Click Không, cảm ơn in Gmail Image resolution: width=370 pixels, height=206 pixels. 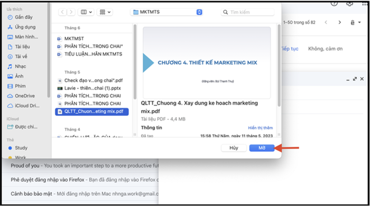tap(325, 49)
